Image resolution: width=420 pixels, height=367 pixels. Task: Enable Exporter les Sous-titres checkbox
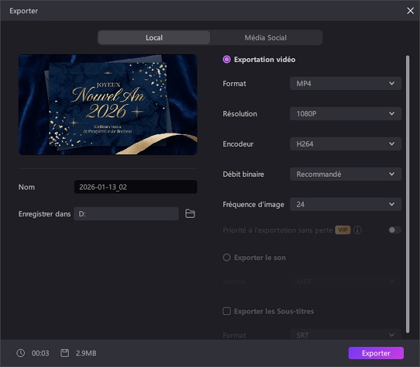tap(227, 311)
